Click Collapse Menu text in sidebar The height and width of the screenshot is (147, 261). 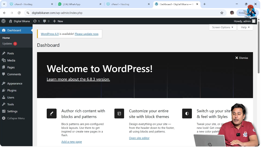point(16,118)
